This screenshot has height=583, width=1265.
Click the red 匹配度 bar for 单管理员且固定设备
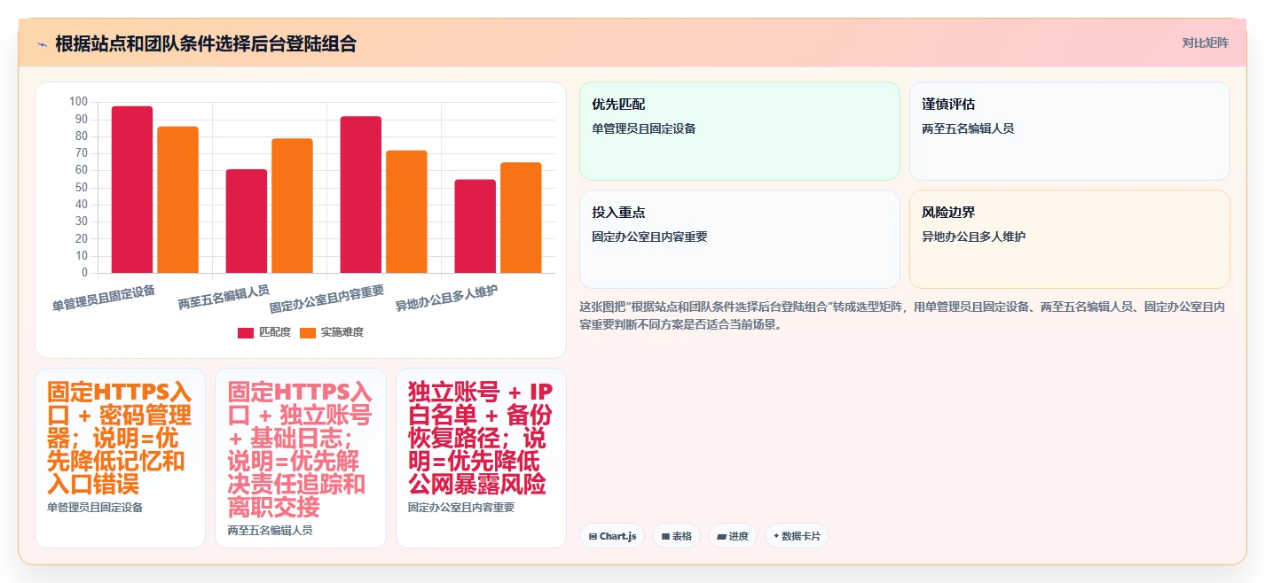point(132,190)
